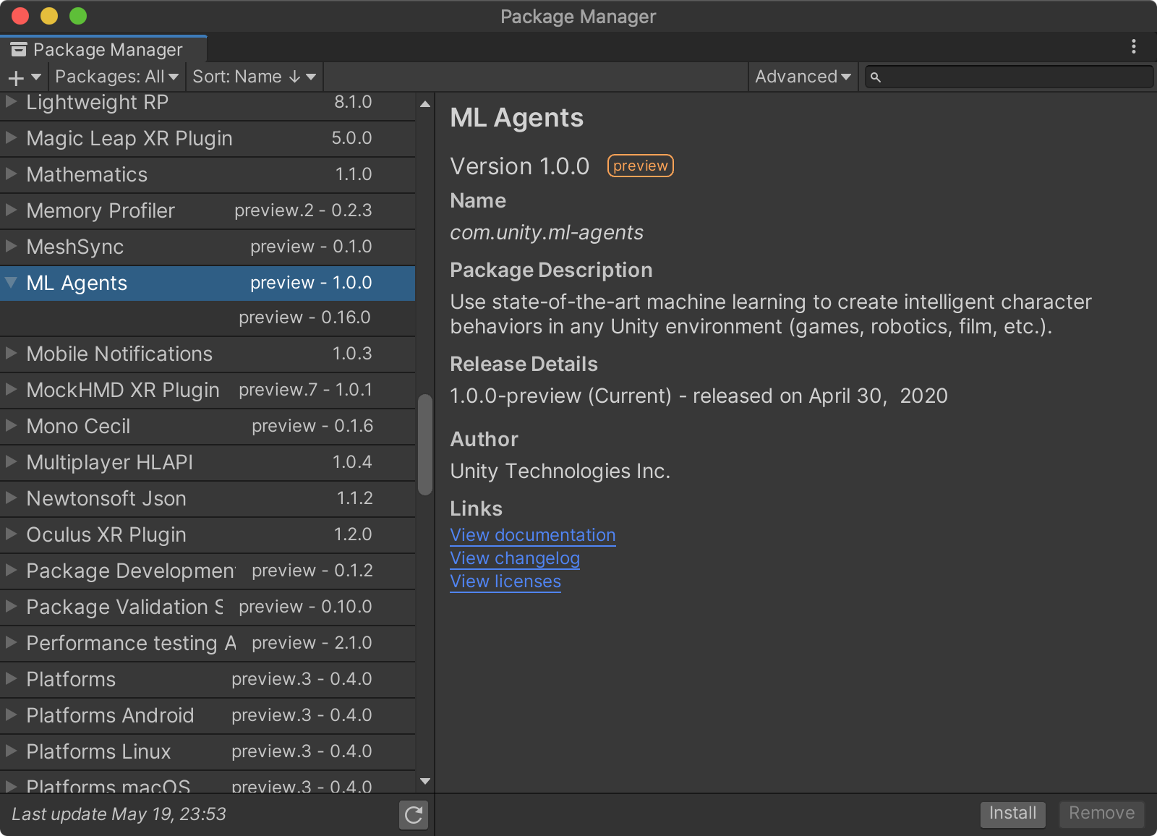Viewport: 1157px width, 836px height.
Task: Expand the MeshSync package arrow
Action: pyautogui.click(x=11, y=246)
